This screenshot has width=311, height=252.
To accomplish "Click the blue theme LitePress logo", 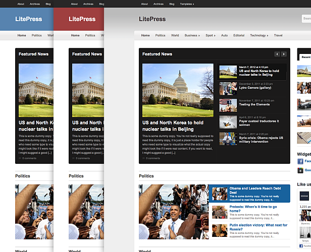I will point(29,19).
